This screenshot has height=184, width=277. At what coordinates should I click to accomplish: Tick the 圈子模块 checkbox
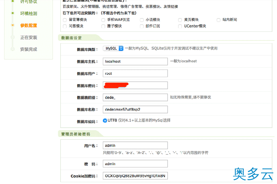click(103, 26)
